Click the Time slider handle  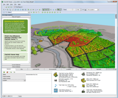pyautogui.click(x=72, y=9)
